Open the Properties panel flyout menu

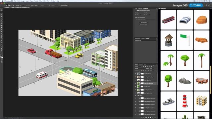(157, 8)
